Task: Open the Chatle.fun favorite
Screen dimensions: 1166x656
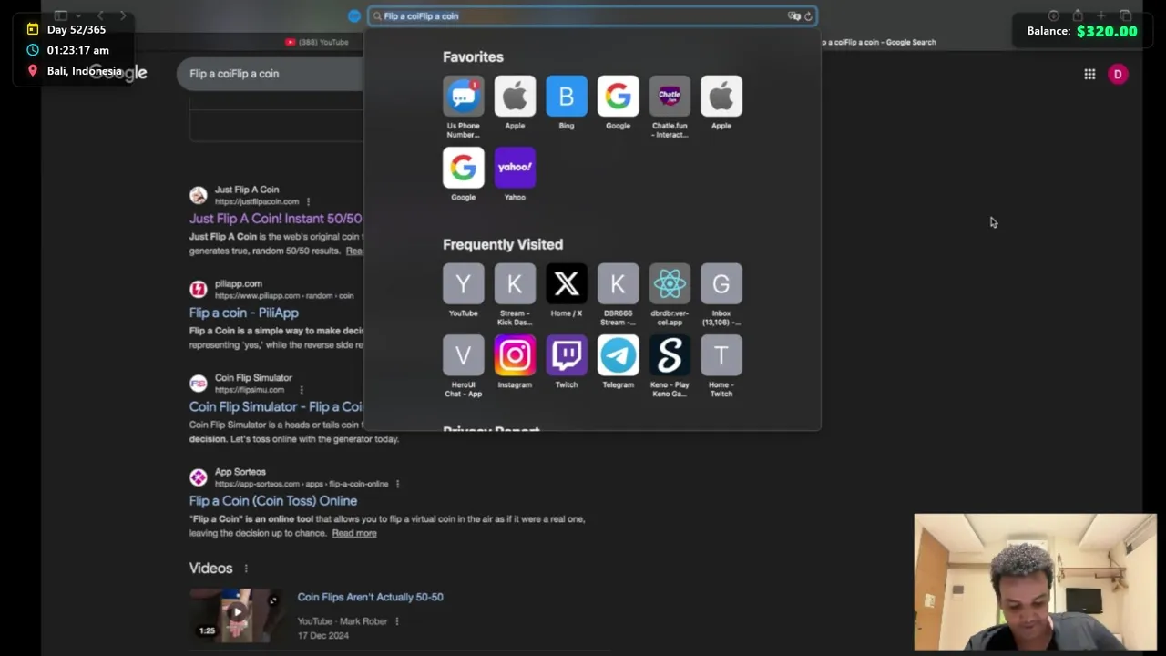Action: pos(670,96)
